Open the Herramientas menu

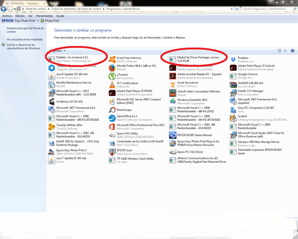[x=44, y=16]
